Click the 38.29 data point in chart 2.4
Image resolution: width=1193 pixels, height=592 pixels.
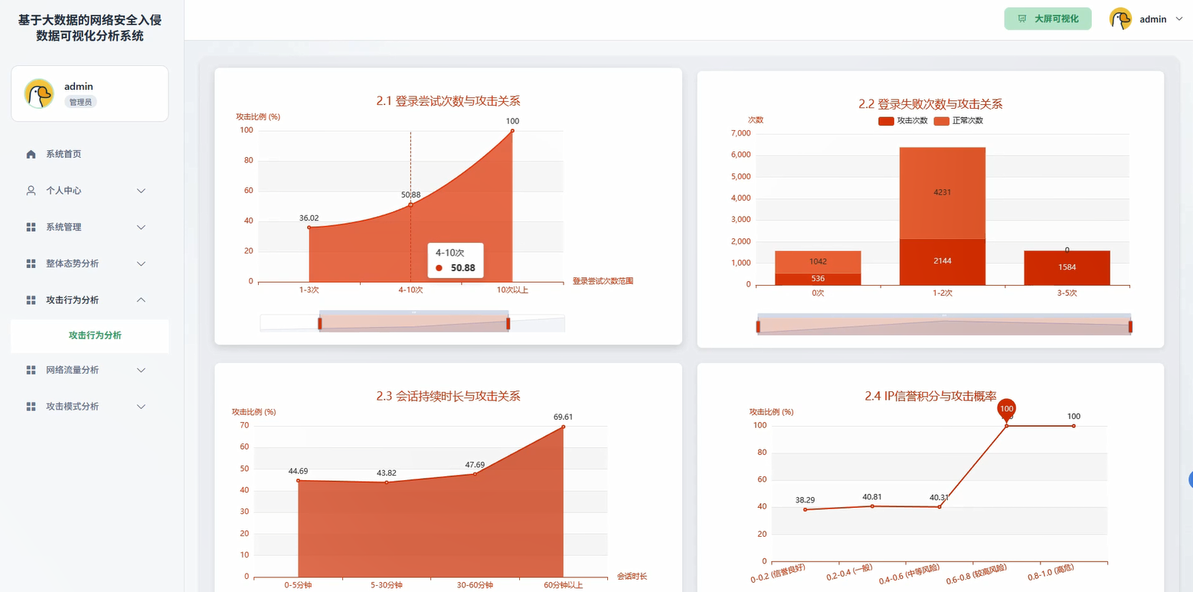[805, 509]
